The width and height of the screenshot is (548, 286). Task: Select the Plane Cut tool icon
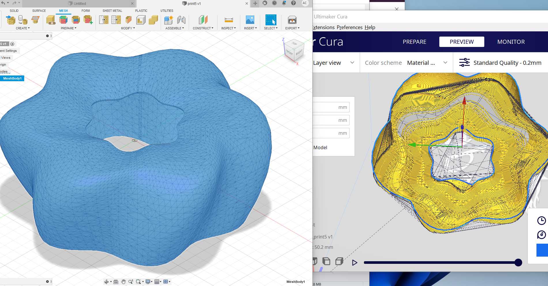click(129, 20)
